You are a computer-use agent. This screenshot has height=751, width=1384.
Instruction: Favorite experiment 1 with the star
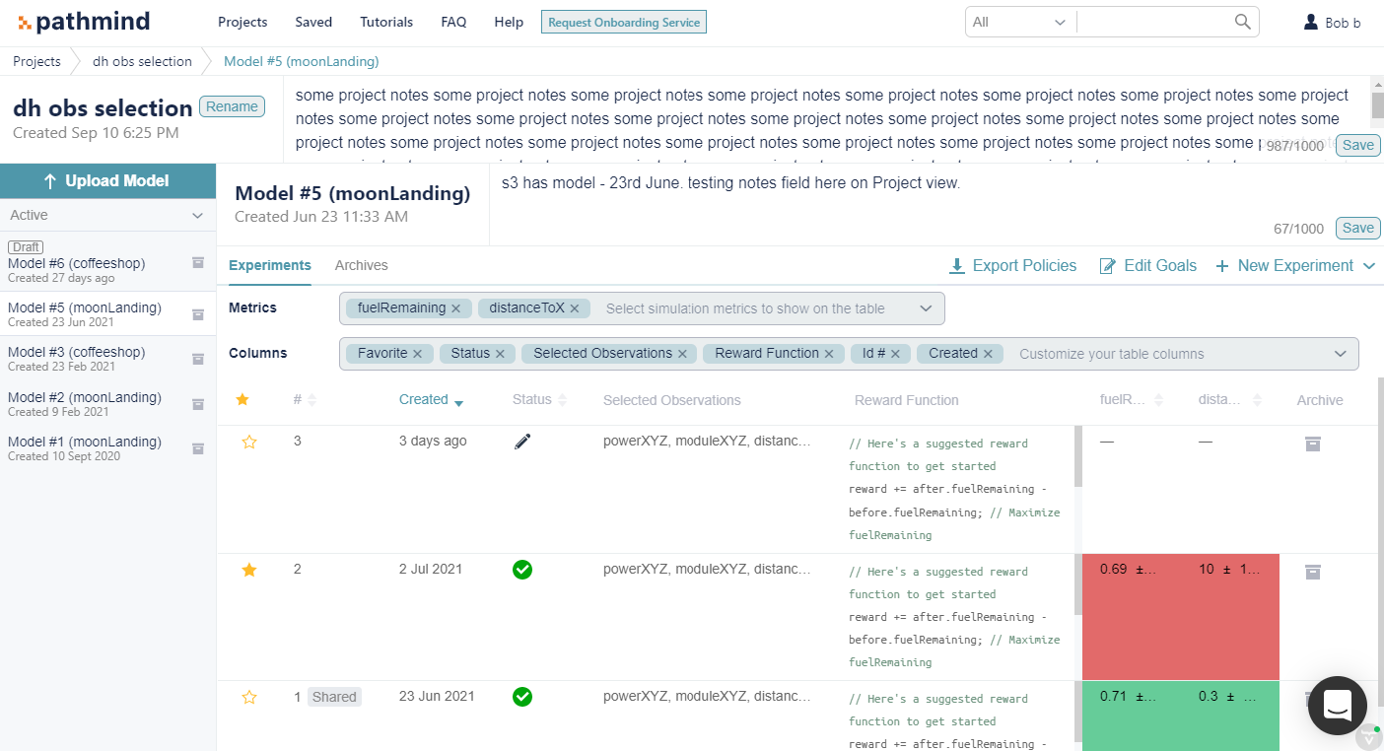[x=249, y=697]
